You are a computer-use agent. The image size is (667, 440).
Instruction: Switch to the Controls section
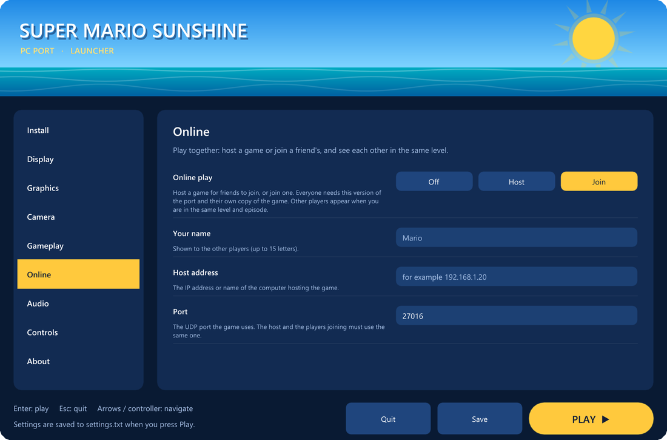click(x=78, y=332)
